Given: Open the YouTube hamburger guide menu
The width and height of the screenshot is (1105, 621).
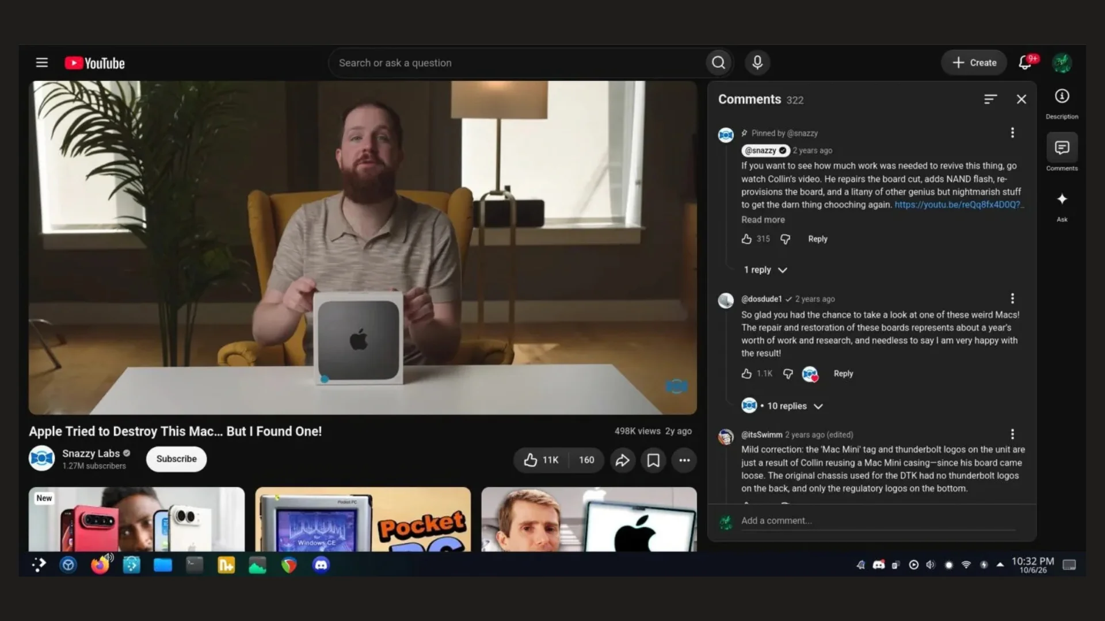Looking at the screenshot, I should [41, 63].
